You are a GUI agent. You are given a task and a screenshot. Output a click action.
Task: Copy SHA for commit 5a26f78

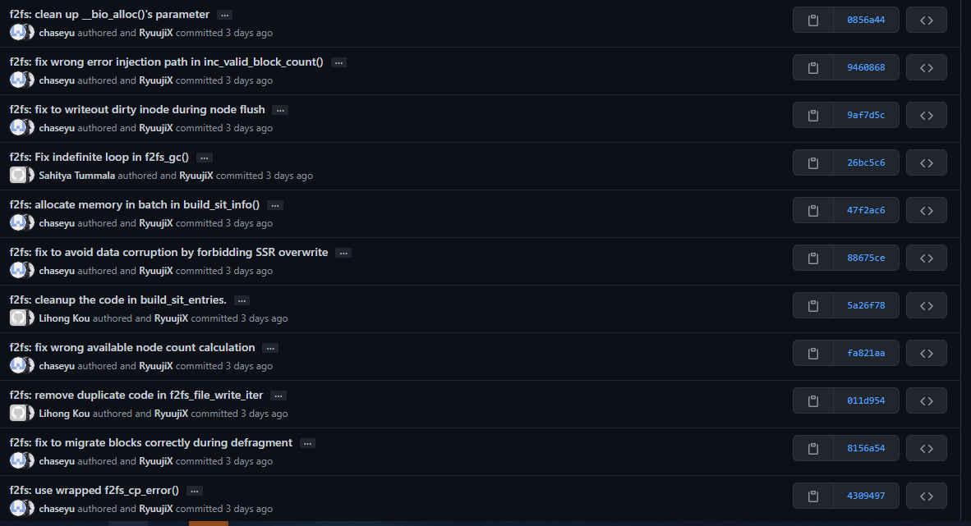(x=813, y=306)
